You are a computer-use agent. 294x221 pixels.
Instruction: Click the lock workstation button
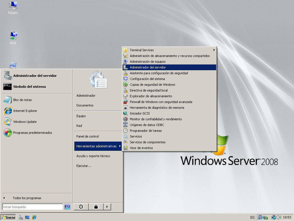coord(96,207)
